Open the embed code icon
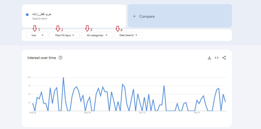 tap(217, 58)
